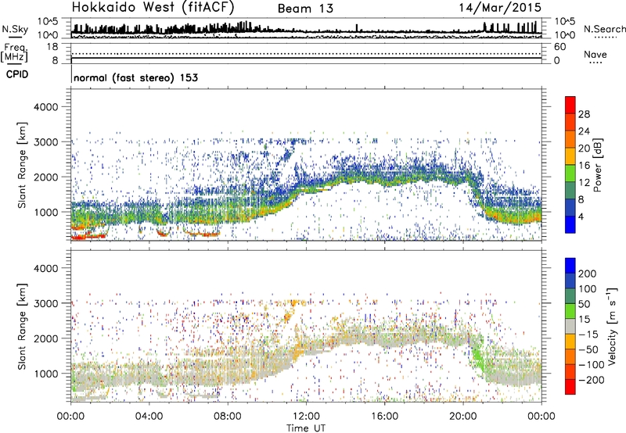Click 'Slant Range [km]' label of the power panel

pyautogui.click(x=22, y=165)
